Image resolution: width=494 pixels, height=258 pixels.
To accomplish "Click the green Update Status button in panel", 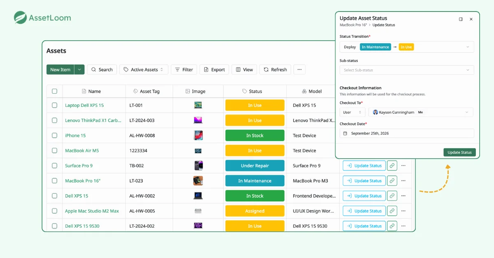I will (459, 152).
